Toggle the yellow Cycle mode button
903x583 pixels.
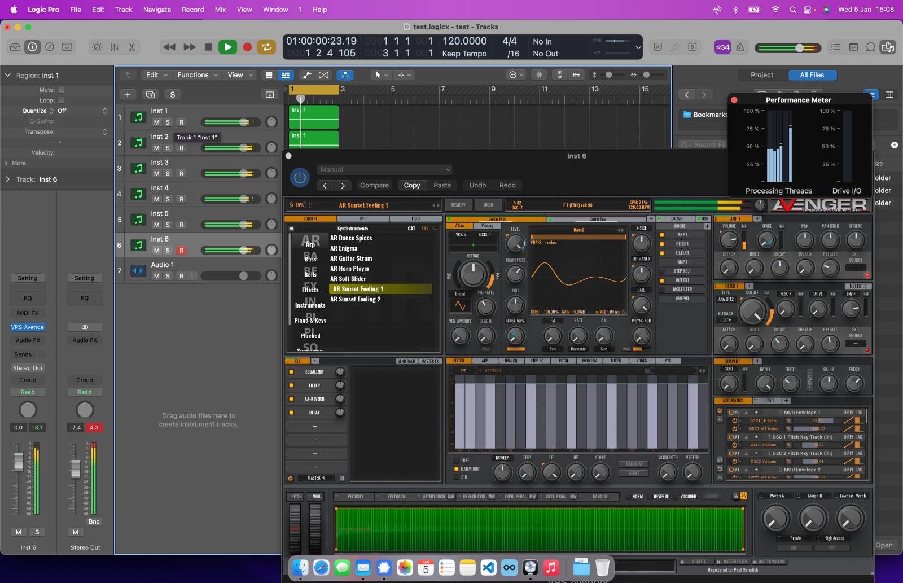pos(266,47)
